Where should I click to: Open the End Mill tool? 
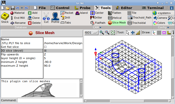click(x=18, y=18)
